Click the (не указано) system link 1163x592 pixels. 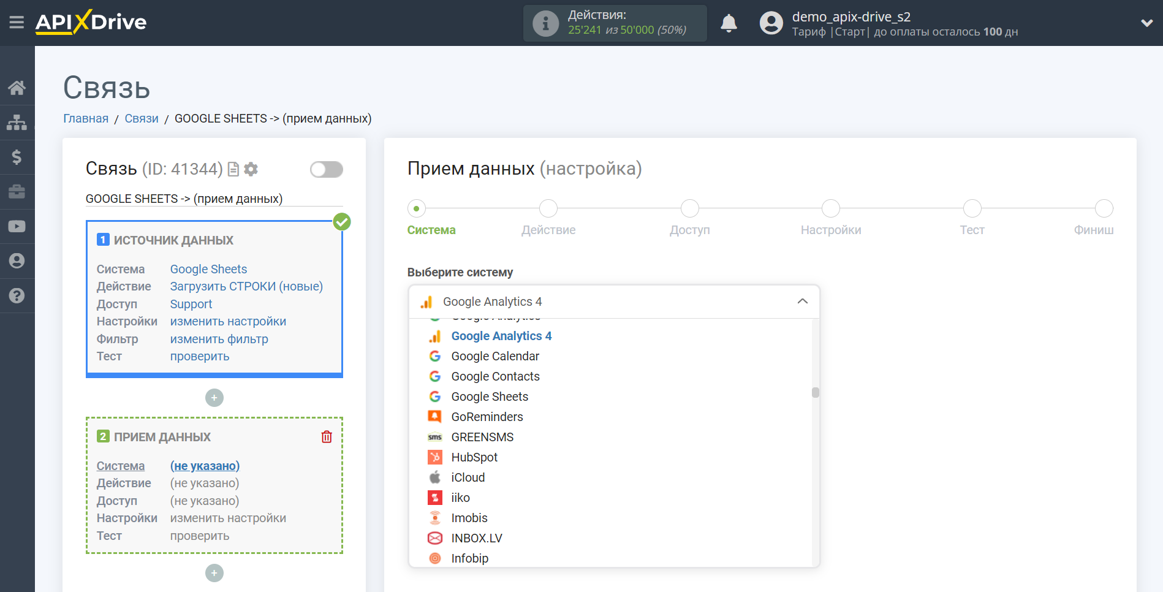tap(205, 466)
